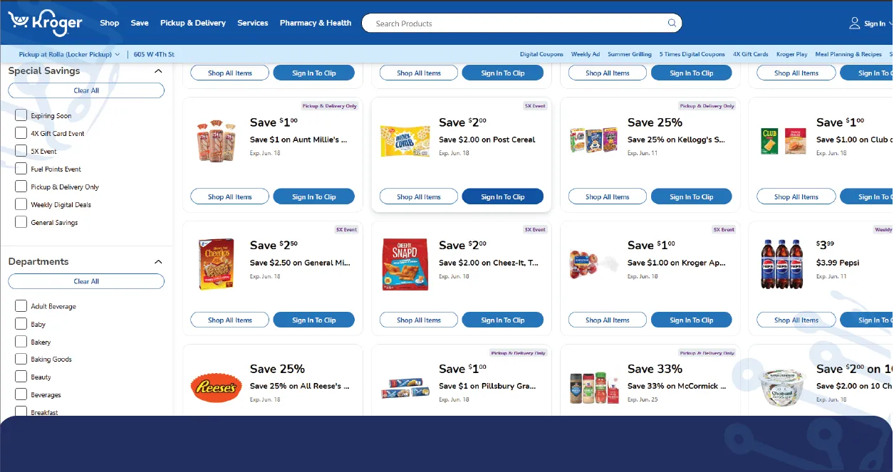Click Sign In To Clip for Post Cereal
Viewport: 894px width, 472px height.
click(x=502, y=196)
